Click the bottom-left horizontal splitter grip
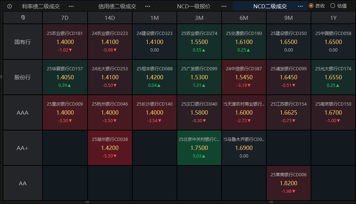 [x=88, y=202]
